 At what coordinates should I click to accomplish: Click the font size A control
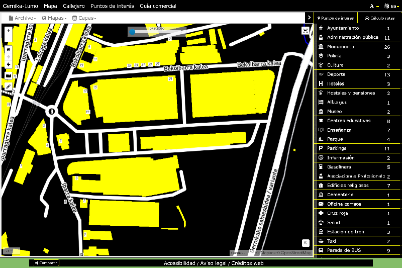tap(372, 6)
